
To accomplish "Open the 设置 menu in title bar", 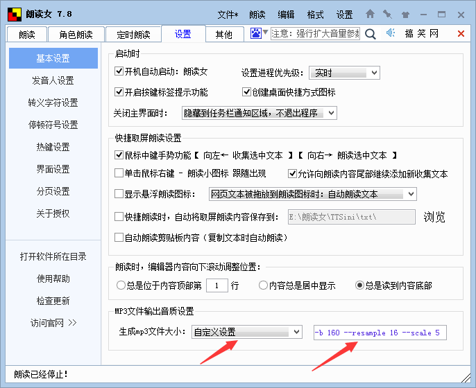I will click(344, 15).
